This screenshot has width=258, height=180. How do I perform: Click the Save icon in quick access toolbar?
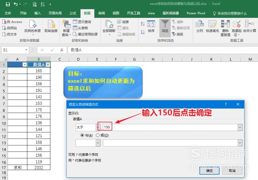tap(8, 4)
